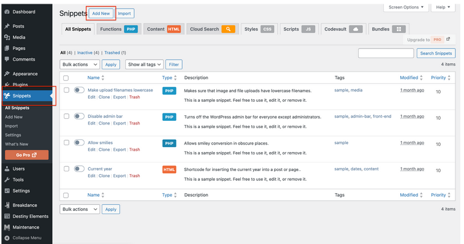Sort by Name in the header row
Image resolution: width=464 pixels, height=244 pixels.
(96, 78)
